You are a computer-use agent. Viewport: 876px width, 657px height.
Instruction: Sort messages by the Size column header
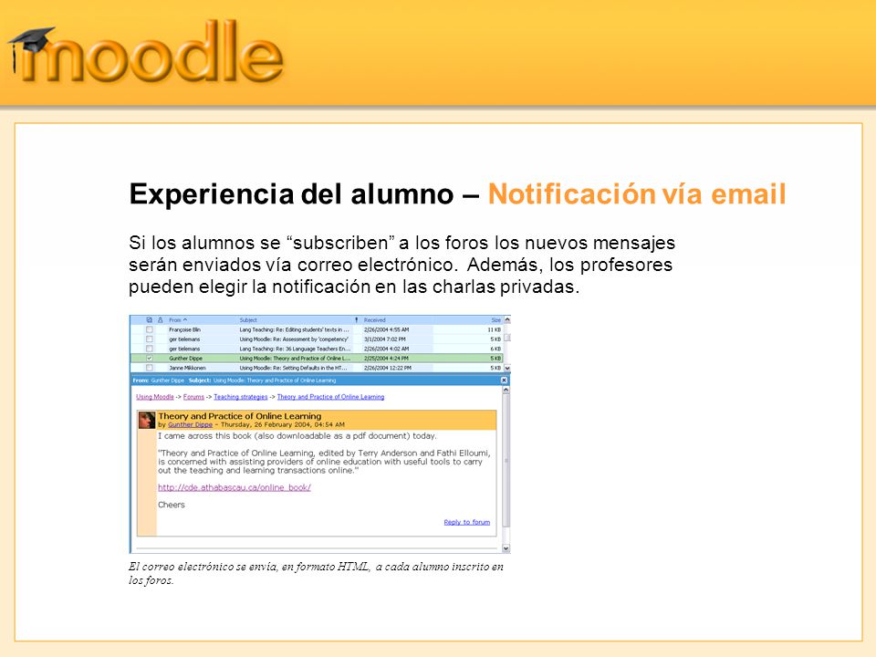(x=496, y=320)
